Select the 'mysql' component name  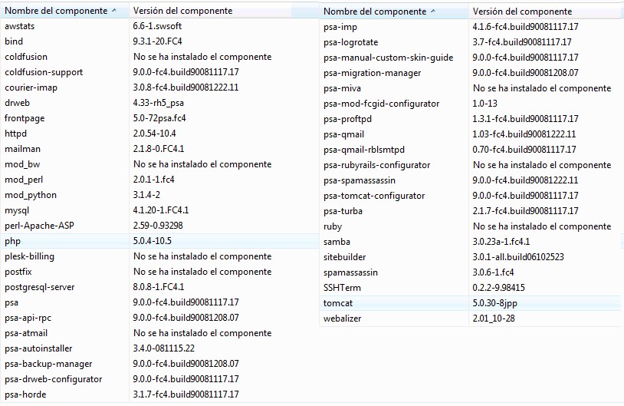(17, 210)
